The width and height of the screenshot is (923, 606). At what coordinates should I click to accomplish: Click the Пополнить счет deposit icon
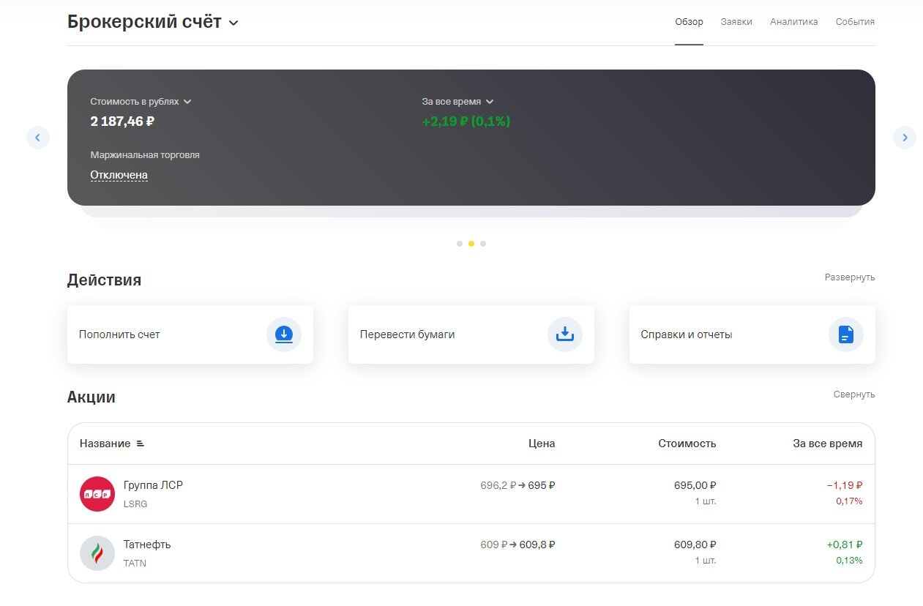283,334
